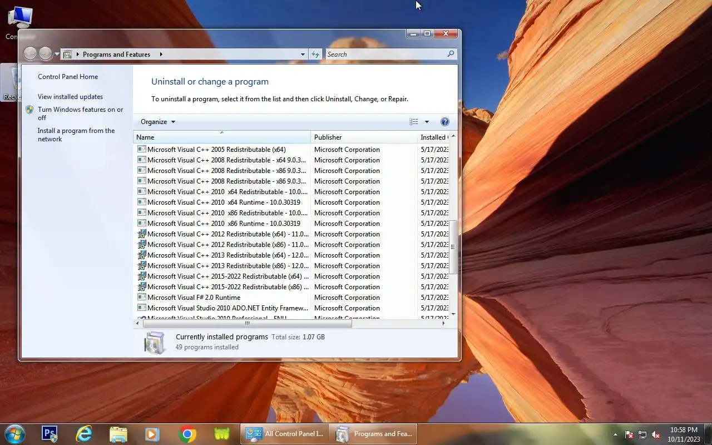Click the horizontal scrollbar thumb
The height and width of the screenshot is (445, 712).
[247, 323]
